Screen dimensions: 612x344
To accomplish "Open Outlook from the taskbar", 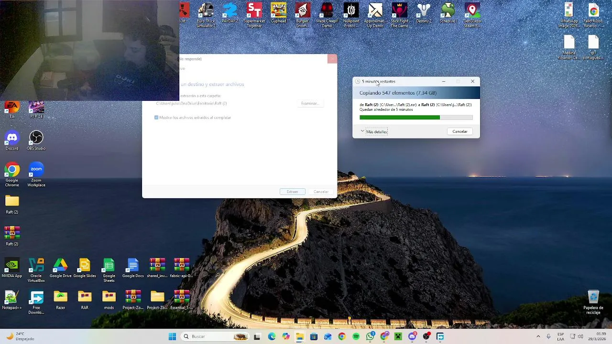I will click(x=328, y=336).
